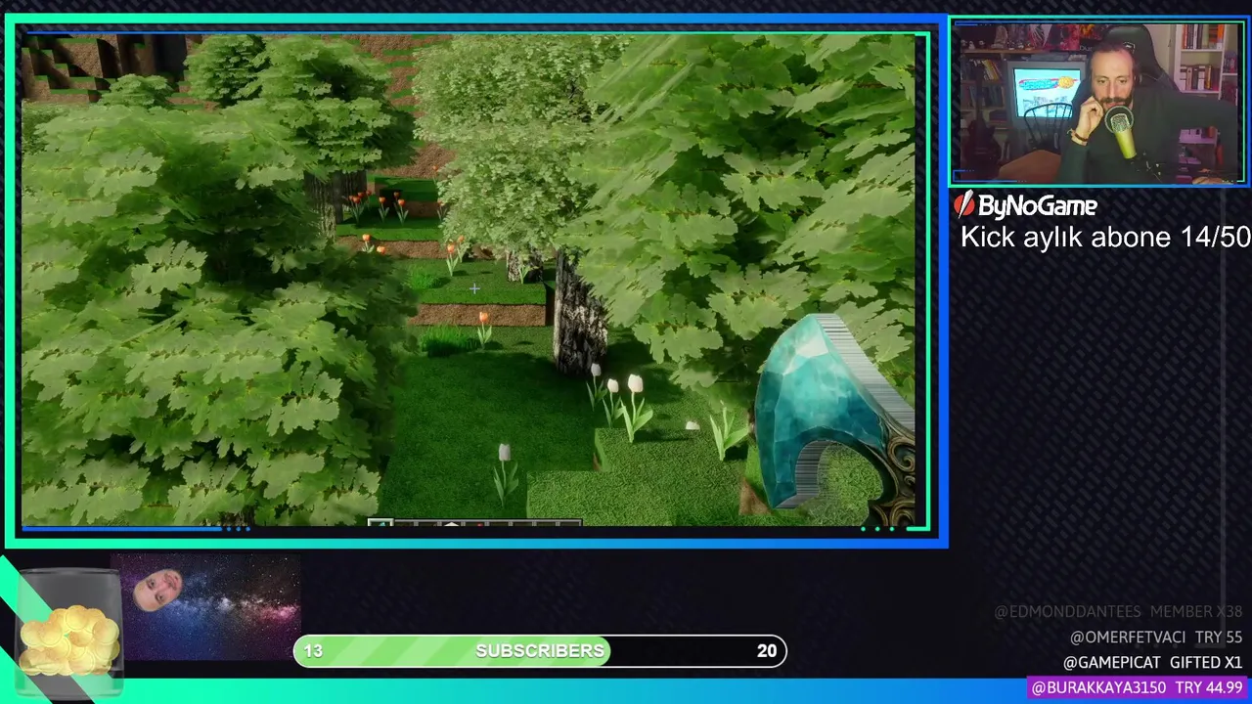Click the Kick aylık abone 14/50 text
The image size is (1252, 704).
(x=1105, y=238)
